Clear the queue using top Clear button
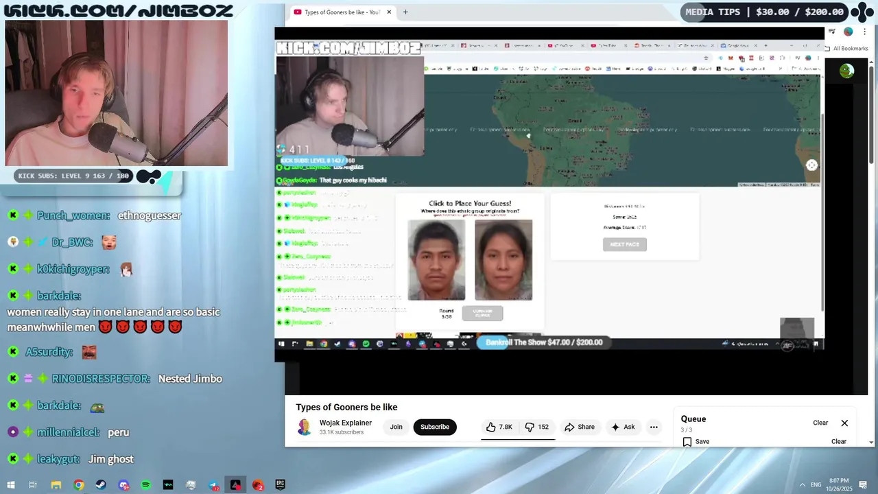 pyautogui.click(x=820, y=423)
